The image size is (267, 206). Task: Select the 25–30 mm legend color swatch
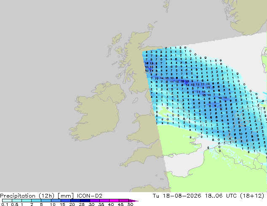[x=85, y=201]
